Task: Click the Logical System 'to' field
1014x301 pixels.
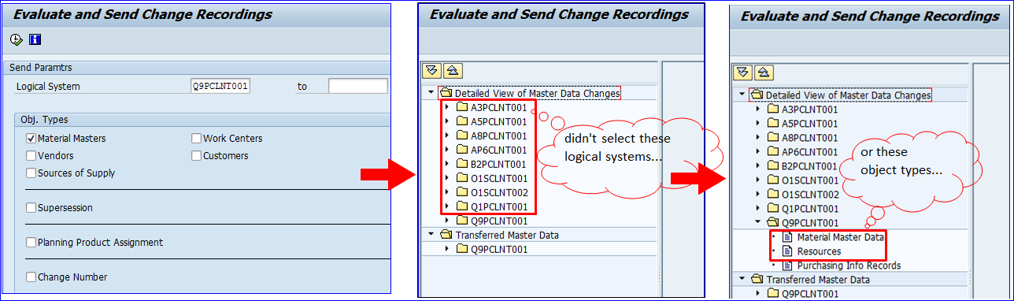Action: [358, 86]
